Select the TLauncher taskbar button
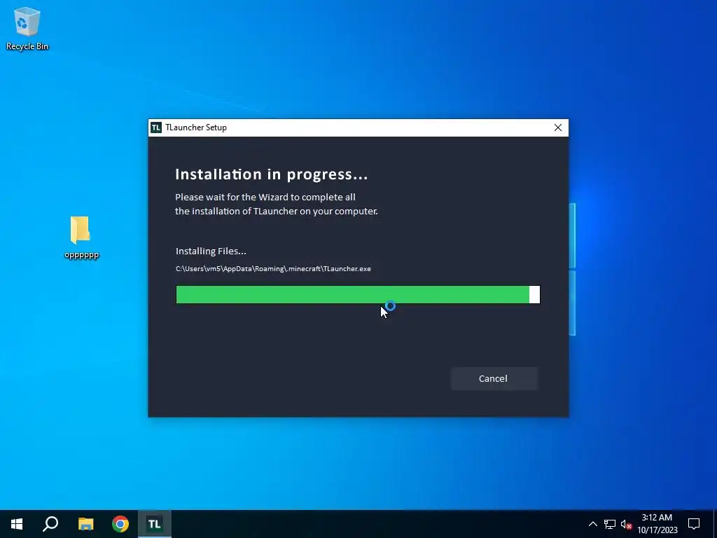The width and height of the screenshot is (717, 538). pos(155,524)
